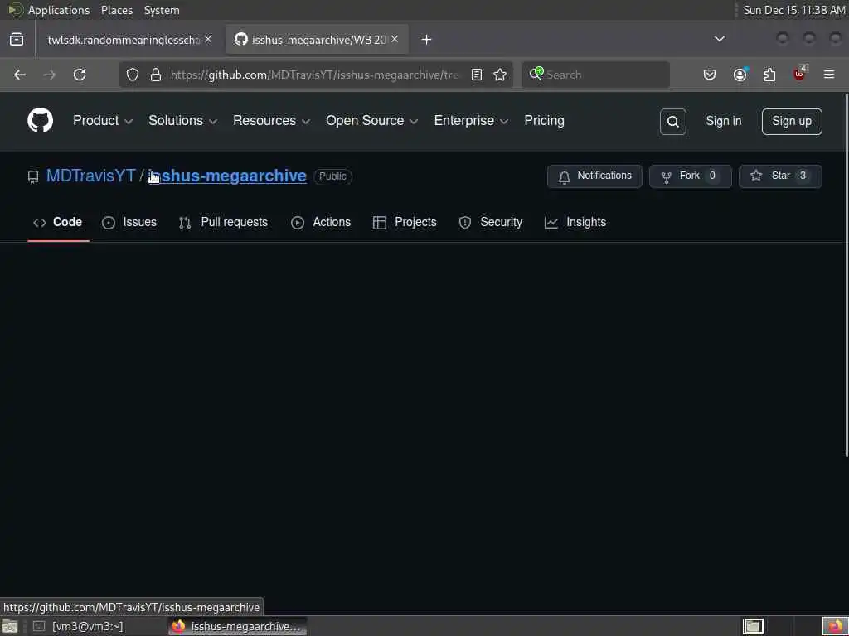Open the Projects tab
The image size is (849, 636).
click(405, 222)
